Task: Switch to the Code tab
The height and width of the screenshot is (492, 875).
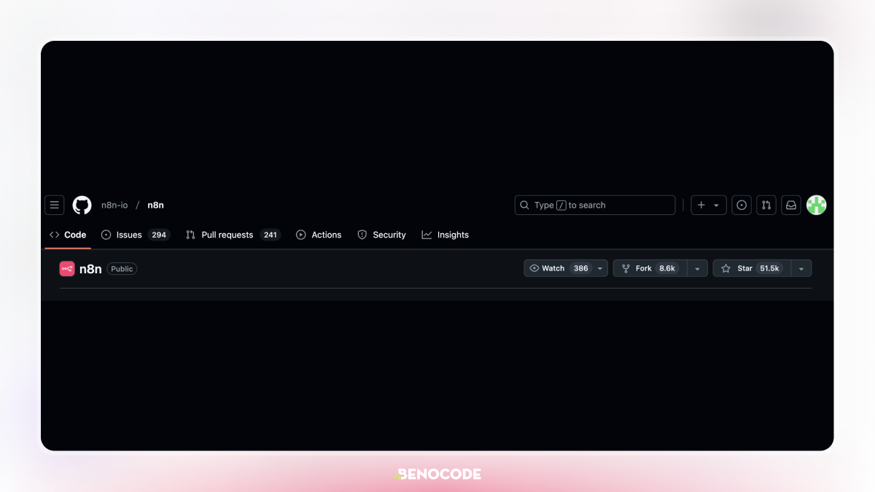Action: pos(68,235)
